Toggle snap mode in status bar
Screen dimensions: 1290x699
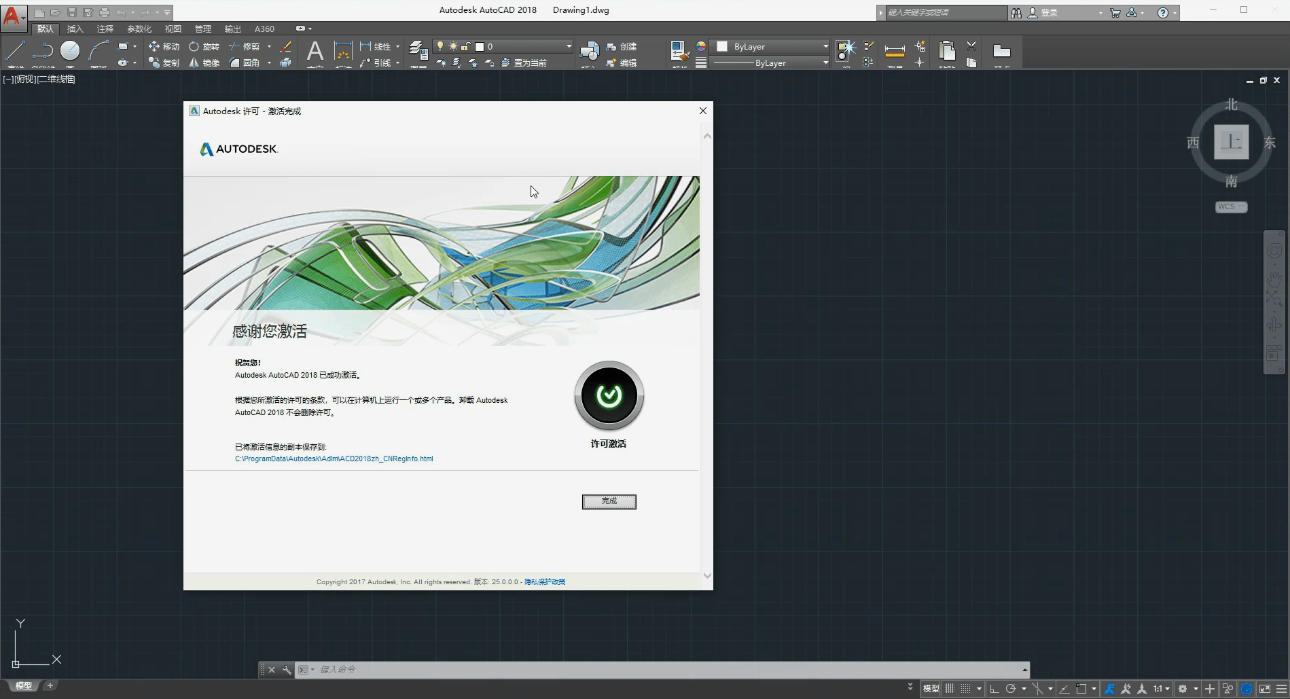[x=965, y=688]
